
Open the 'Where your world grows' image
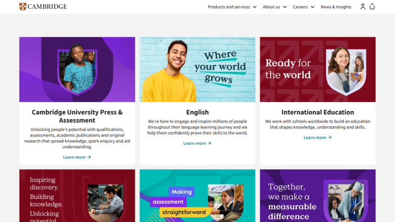point(197,70)
